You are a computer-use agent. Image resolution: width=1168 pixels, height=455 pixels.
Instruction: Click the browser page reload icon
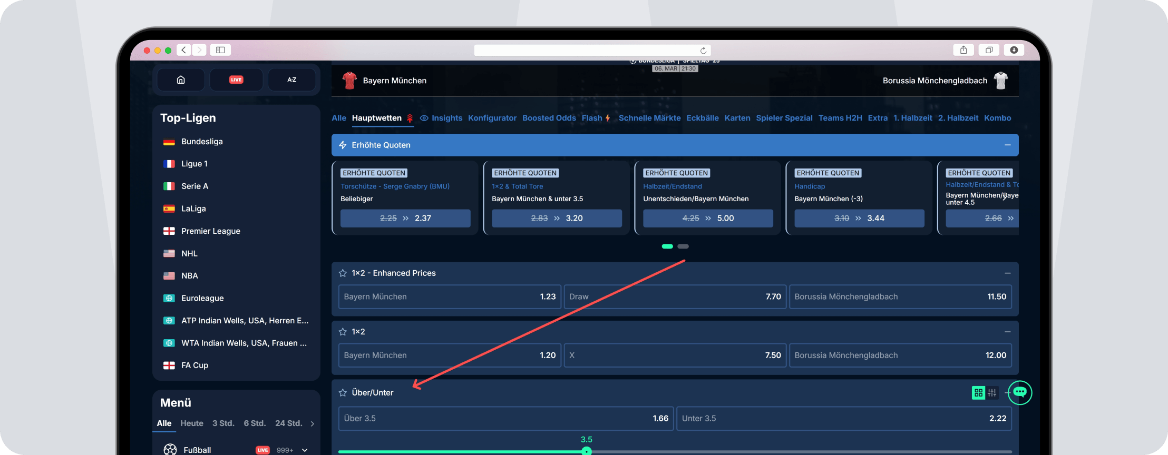703,51
